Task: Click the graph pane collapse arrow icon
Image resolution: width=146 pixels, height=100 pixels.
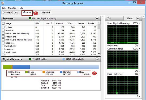Action: click(109, 18)
